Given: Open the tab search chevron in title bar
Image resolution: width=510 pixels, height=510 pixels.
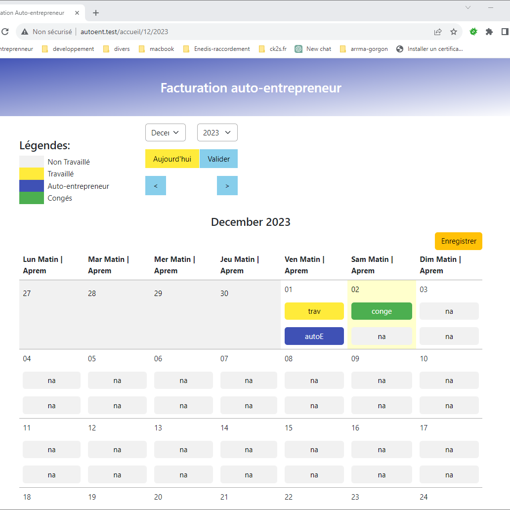Looking at the screenshot, I should (468, 7).
